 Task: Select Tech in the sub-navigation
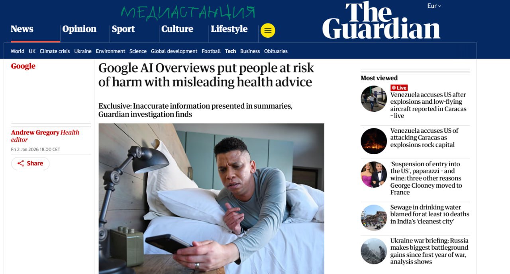pyautogui.click(x=230, y=51)
